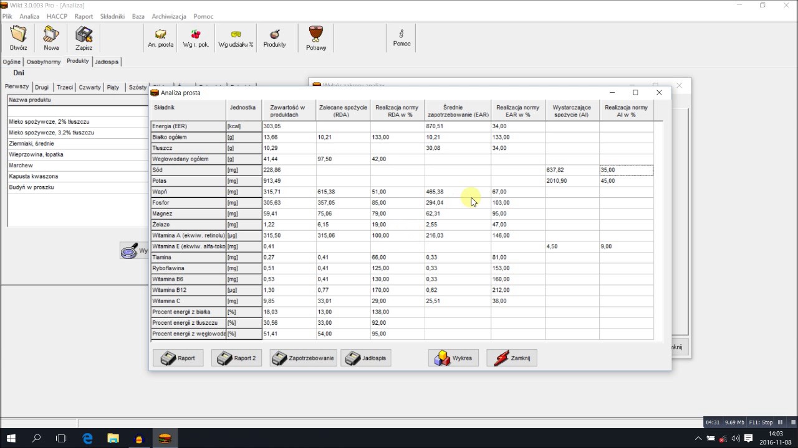The width and height of the screenshot is (798, 448).
Task: Run simple analysis via An. prosta icon
Action: coord(160,38)
